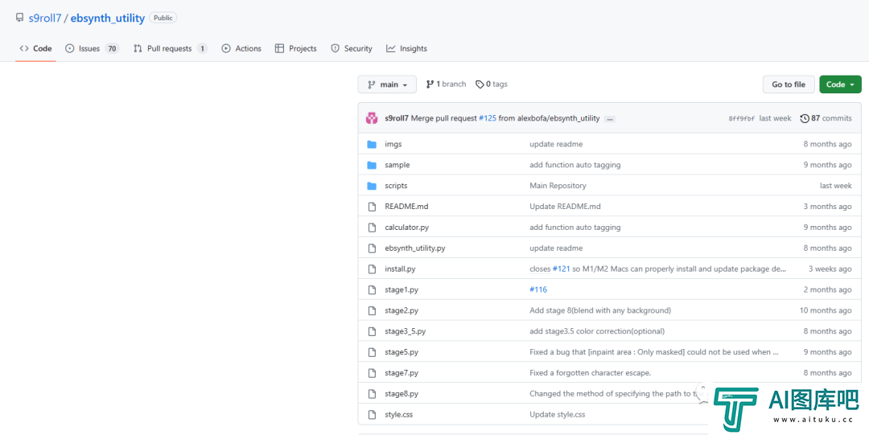Open 'Update style.css' commit message
869x435 pixels.
(x=558, y=415)
